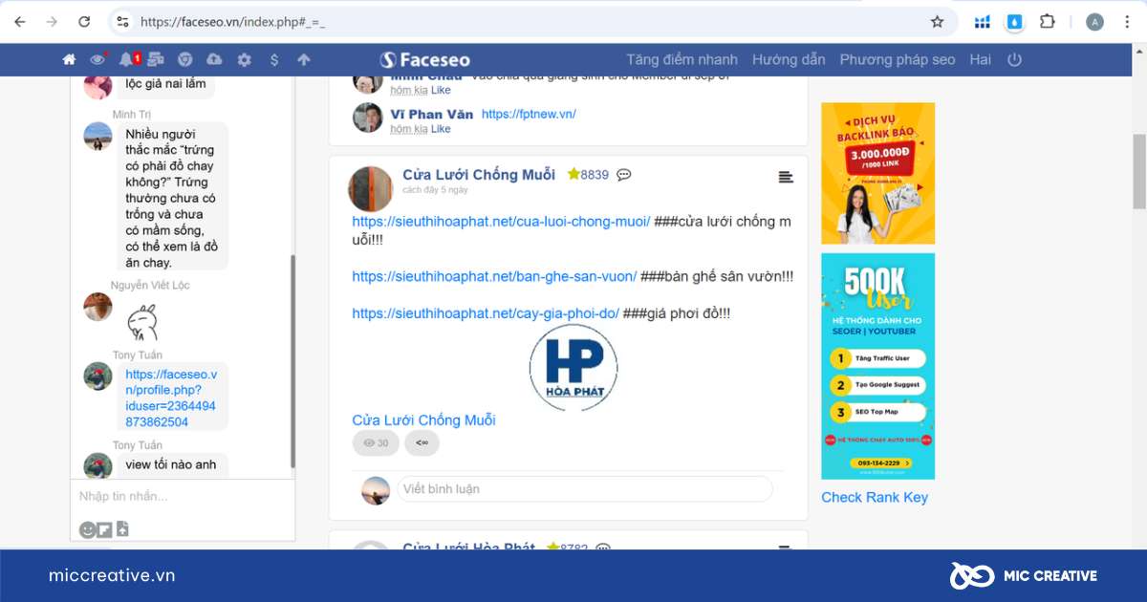Open Hướng dẫn menu item
1147x602 pixels.
(x=789, y=59)
